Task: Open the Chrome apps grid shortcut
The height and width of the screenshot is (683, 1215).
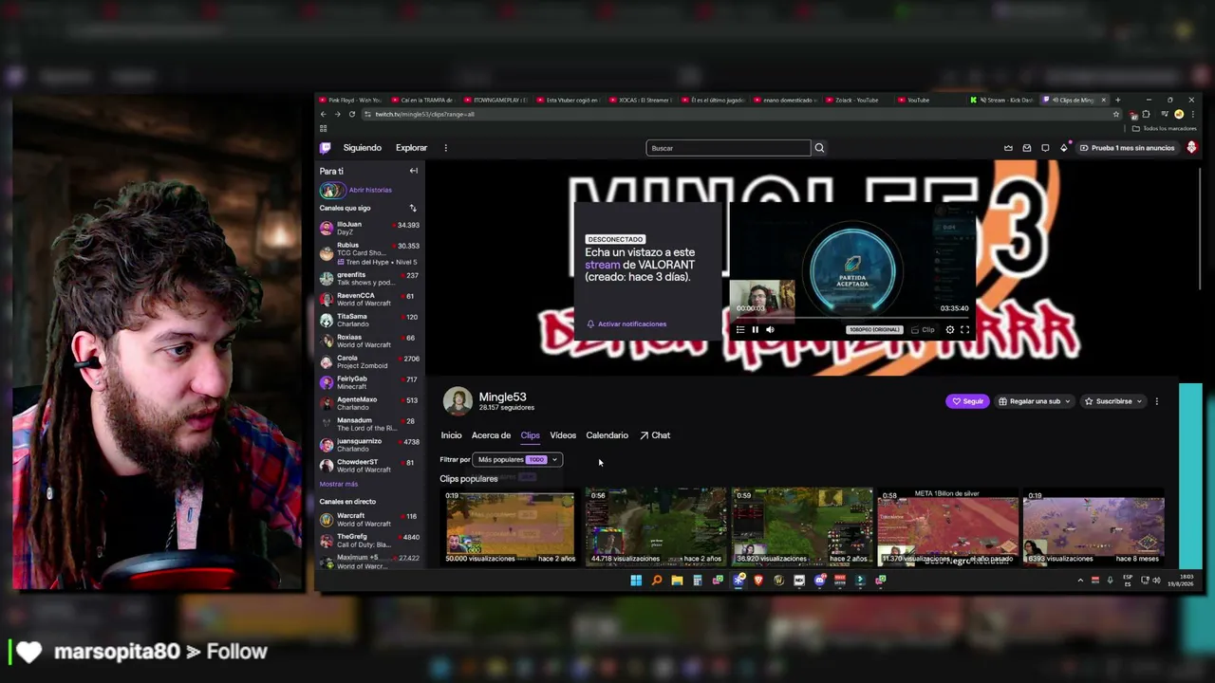Action: coord(324,128)
